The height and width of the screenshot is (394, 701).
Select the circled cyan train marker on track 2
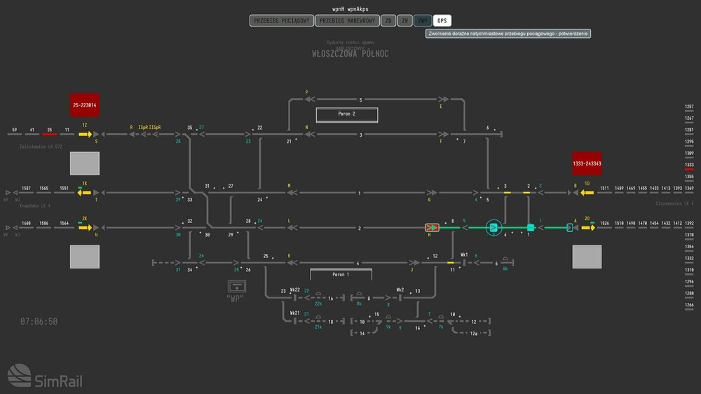[493, 227]
